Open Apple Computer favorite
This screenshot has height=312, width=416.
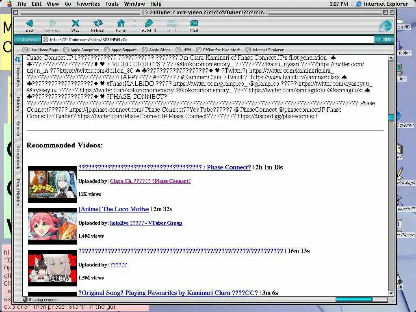[81, 50]
